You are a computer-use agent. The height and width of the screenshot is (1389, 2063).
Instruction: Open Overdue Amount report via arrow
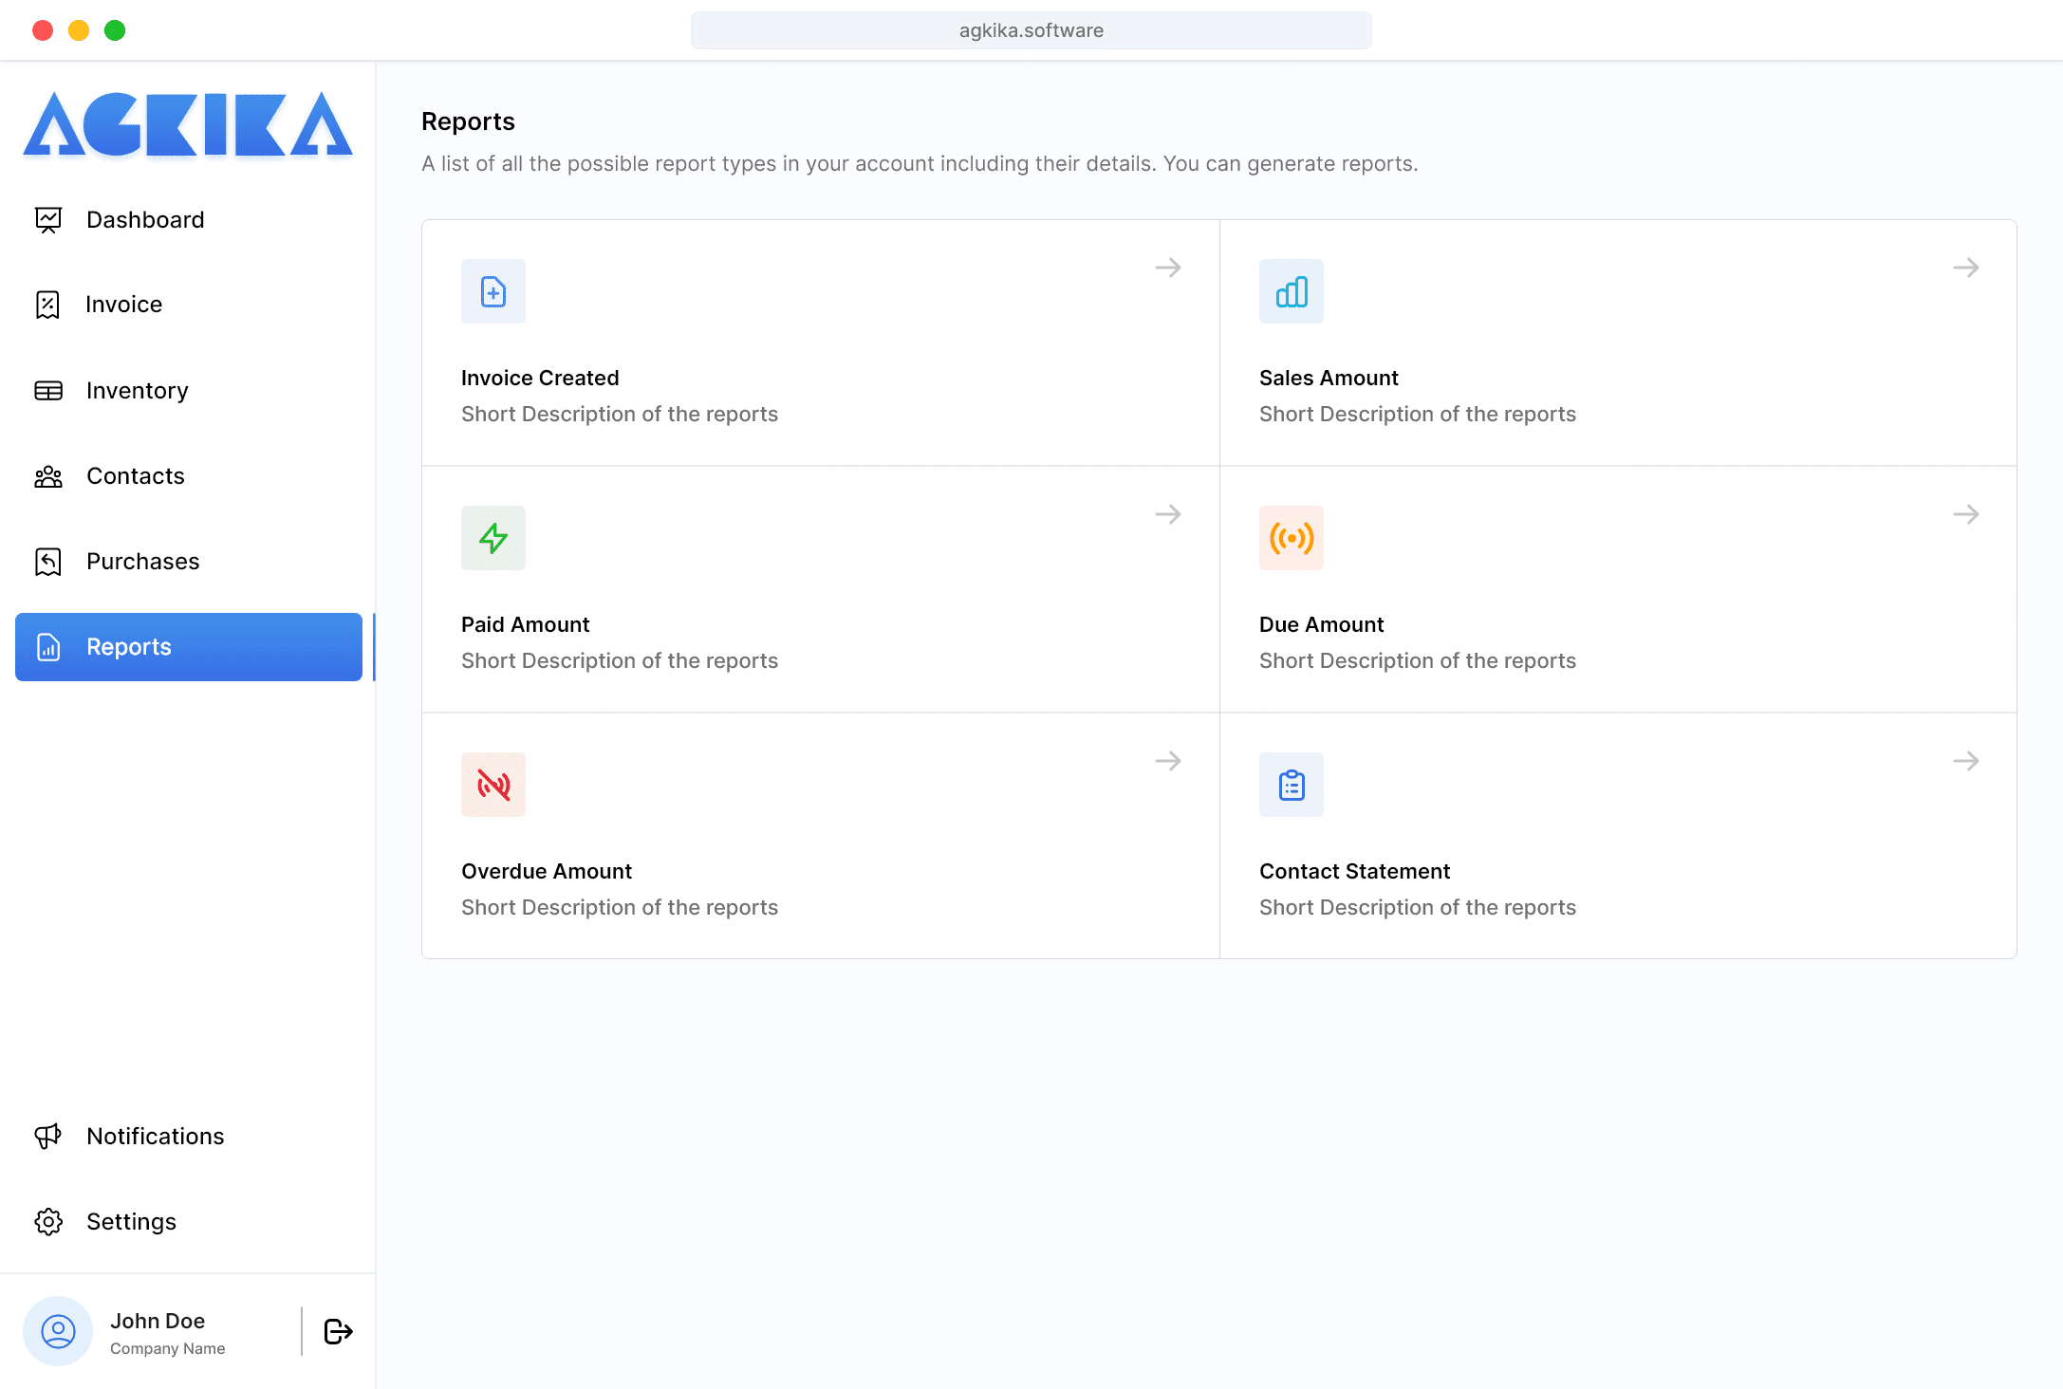point(1167,761)
